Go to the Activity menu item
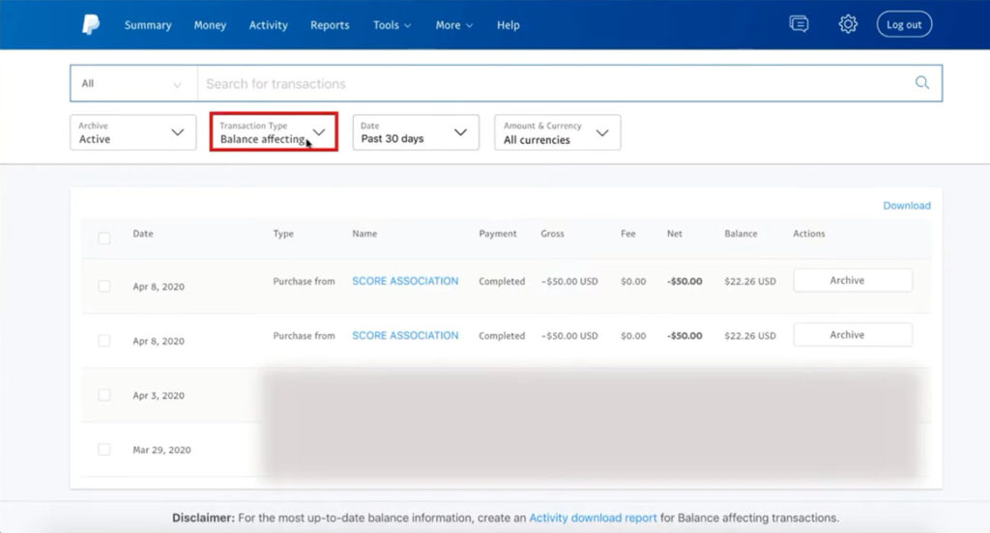Viewport: 990px width, 533px height. [268, 25]
